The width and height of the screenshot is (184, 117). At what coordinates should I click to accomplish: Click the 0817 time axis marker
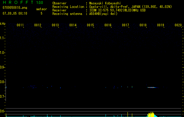tap(125, 25)
